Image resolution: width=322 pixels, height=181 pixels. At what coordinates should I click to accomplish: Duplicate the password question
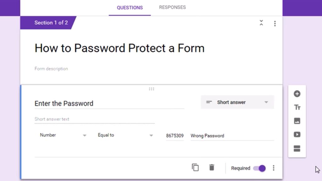(196, 167)
